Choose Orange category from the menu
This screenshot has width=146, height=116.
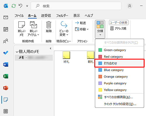coord(119,77)
